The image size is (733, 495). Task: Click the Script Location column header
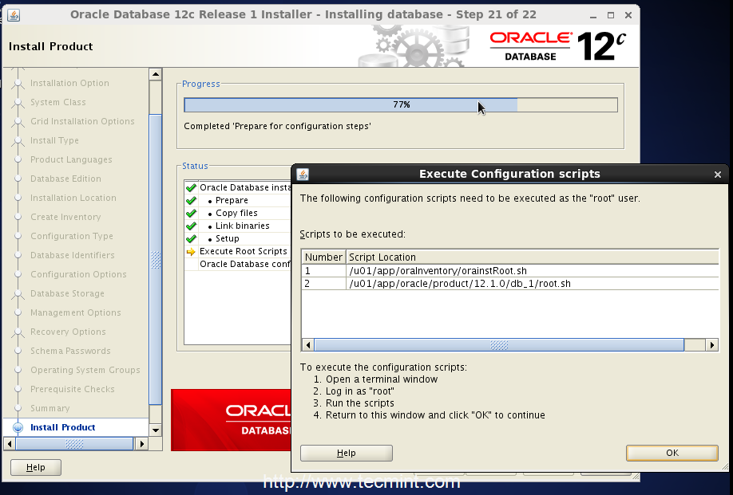(x=532, y=257)
